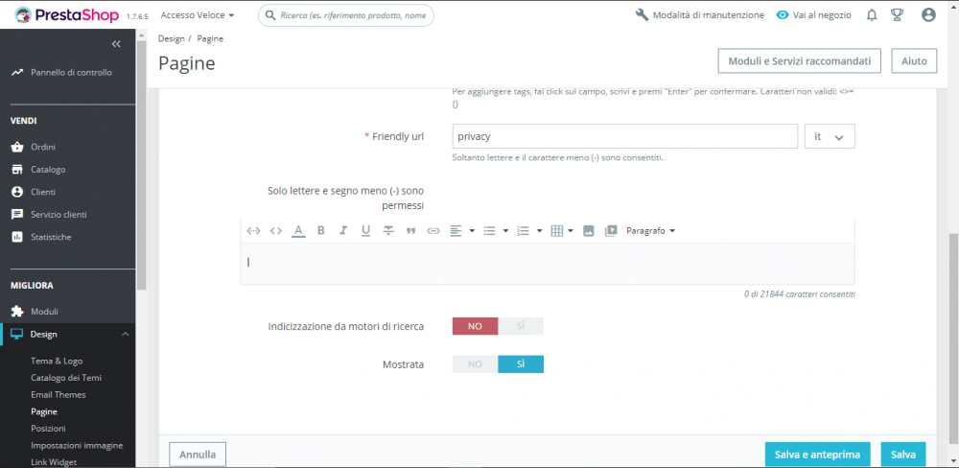This screenshot has width=959, height=468.
Task: Collapse the Design menu chevron
Action: (x=125, y=334)
